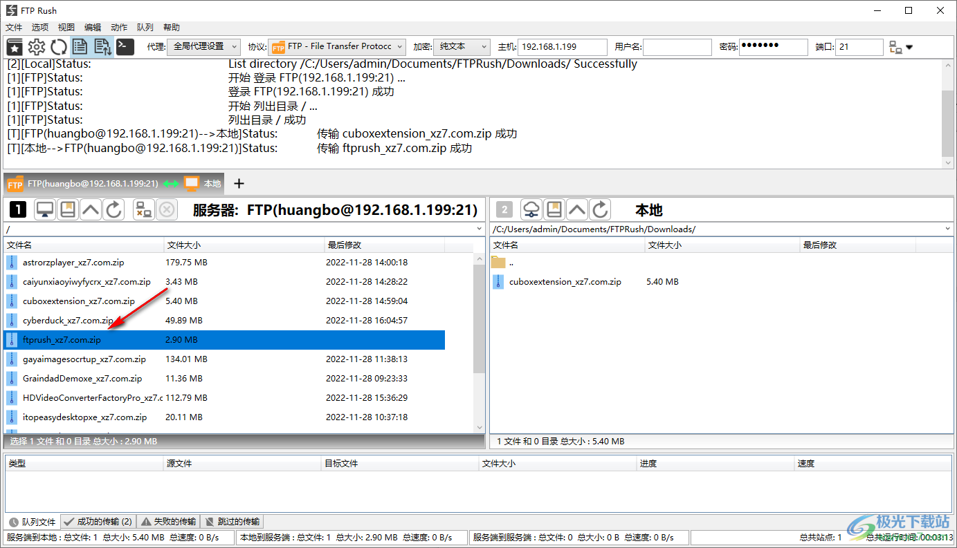
Task: Go up one directory in local pane
Action: [x=577, y=209]
